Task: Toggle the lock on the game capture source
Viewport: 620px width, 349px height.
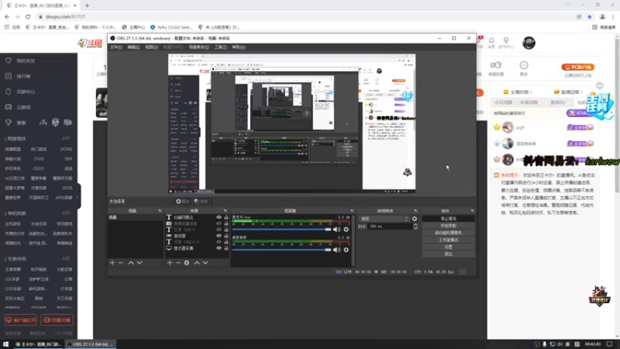Action: click(x=226, y=236)
